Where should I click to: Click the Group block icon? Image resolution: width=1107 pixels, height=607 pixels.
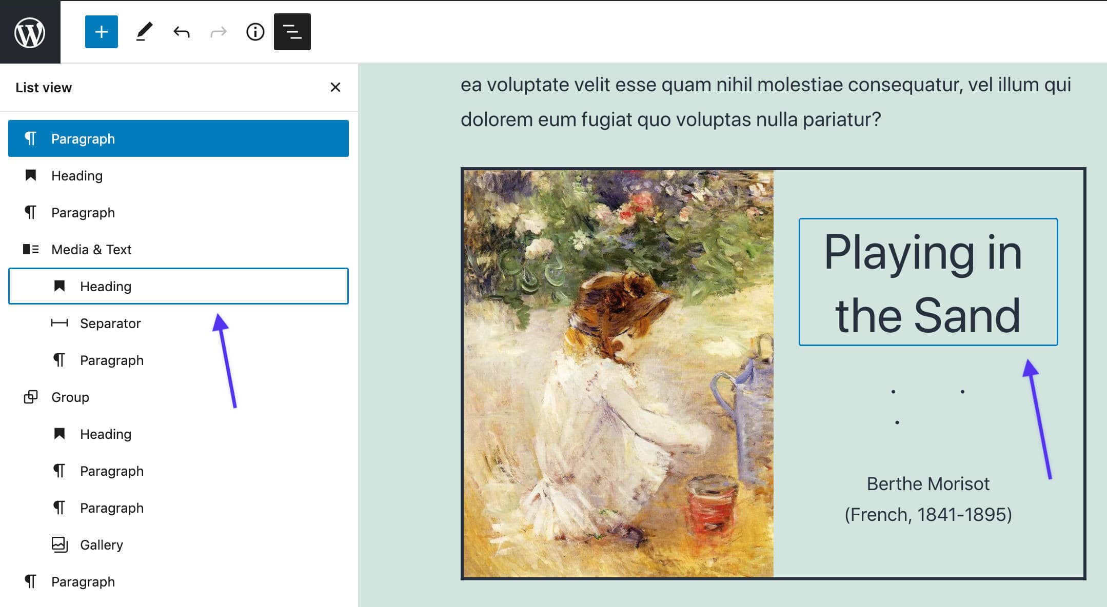pyautogui.click(x=31, y=396)
